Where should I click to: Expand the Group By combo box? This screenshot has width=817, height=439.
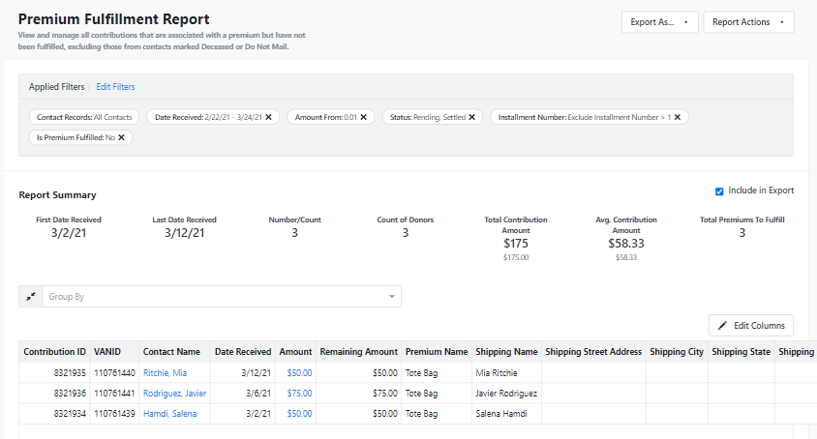pos(222,296)
